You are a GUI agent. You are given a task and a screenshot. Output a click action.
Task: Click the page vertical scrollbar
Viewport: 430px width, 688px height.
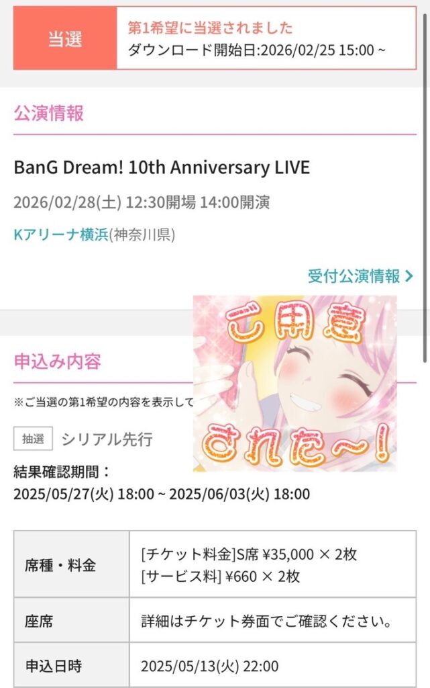[425, 189]
